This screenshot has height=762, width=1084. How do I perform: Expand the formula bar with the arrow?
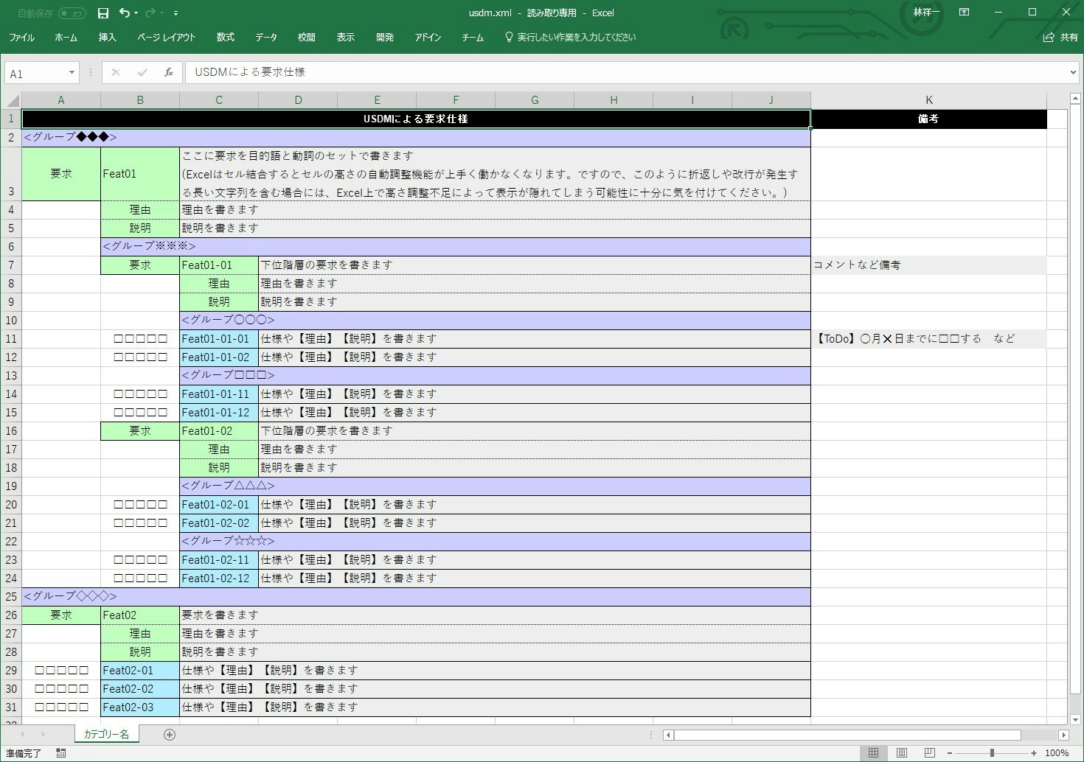tap(1073, 72)
